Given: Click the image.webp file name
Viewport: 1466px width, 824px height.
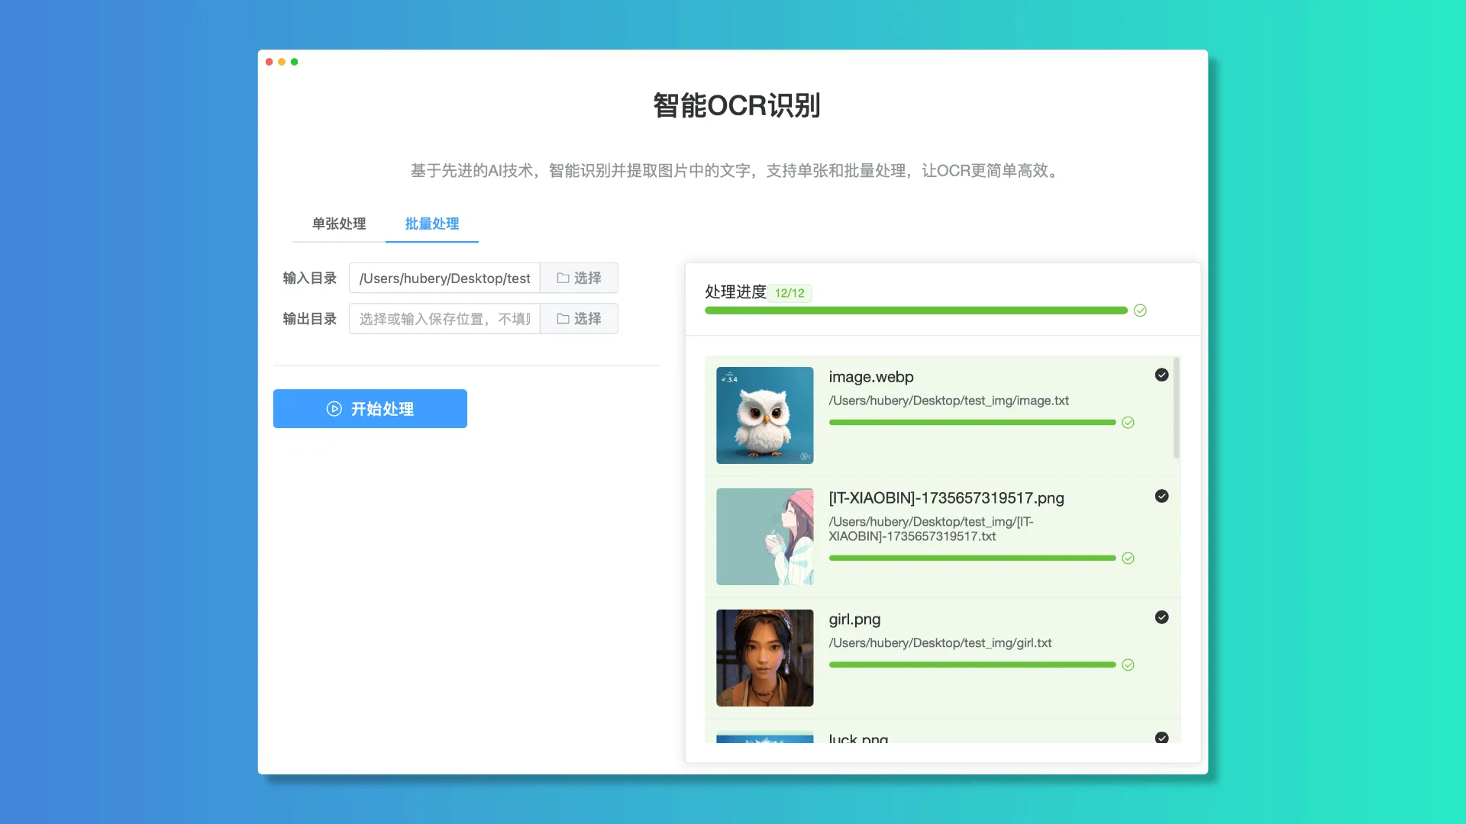Looking at the screenshot, I should [x=871, y=377].
